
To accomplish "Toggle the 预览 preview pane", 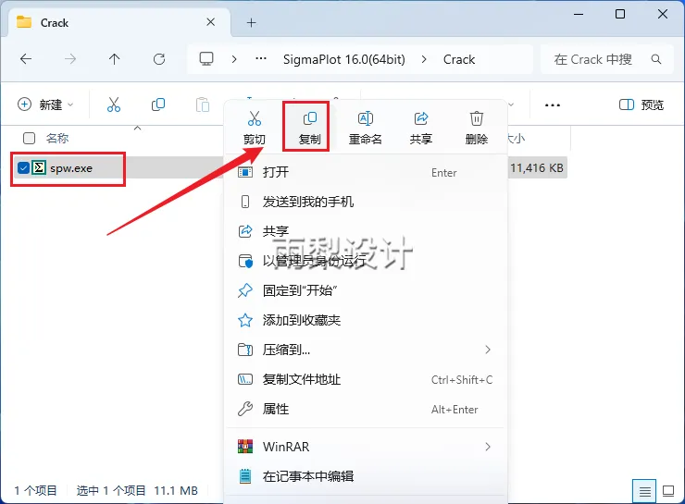I will (x=641, y=104).
